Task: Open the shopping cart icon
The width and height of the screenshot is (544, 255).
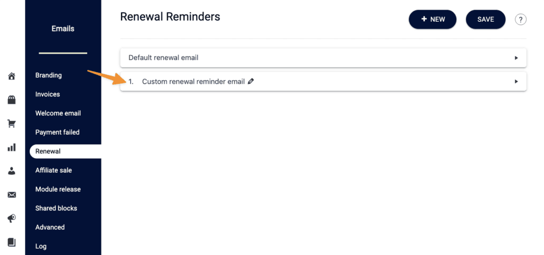Action: [12, 124]
